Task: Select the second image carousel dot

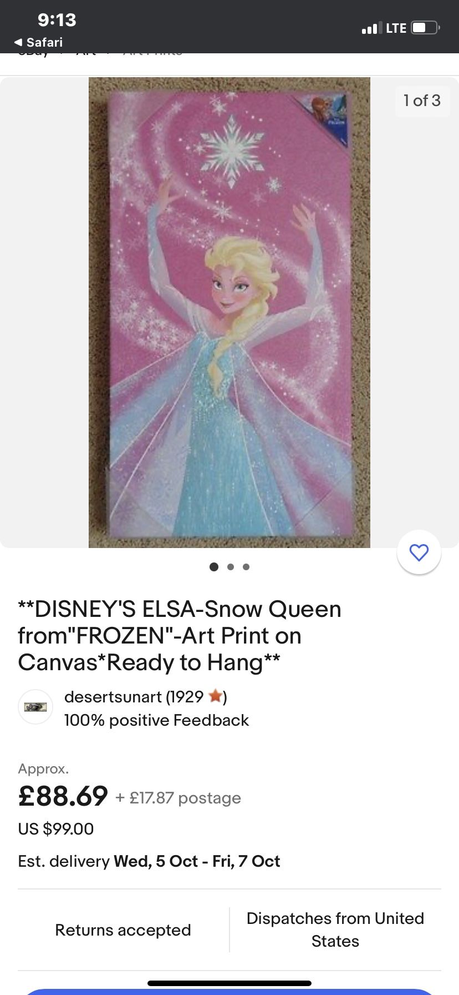Action: (231, 567)
